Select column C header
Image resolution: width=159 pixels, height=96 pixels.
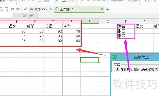click(35, 22)
